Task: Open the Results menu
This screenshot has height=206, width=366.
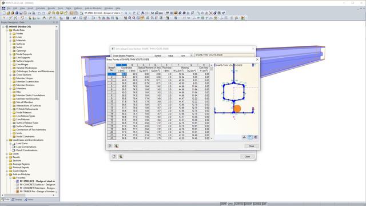Action: 51,8
